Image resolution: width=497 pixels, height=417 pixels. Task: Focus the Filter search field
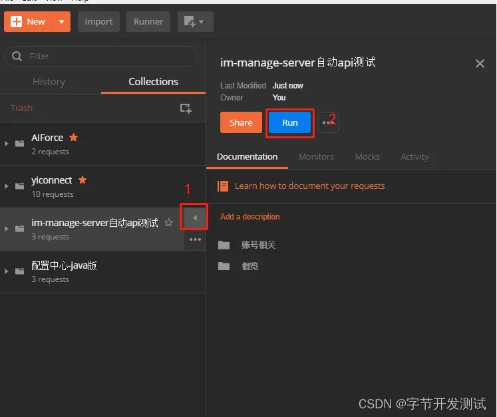pos(101,56)
